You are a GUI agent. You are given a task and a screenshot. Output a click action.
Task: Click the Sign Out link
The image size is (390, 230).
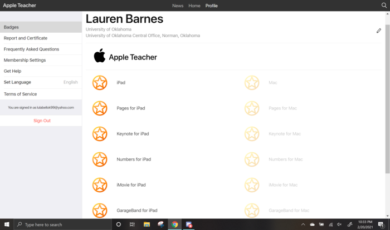[x=42, y=121]
